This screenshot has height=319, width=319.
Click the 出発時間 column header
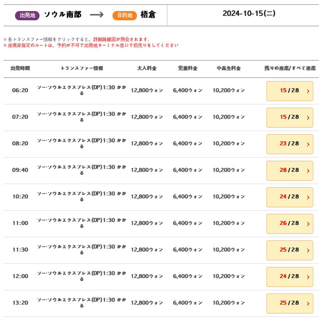[x=20, y=69]
